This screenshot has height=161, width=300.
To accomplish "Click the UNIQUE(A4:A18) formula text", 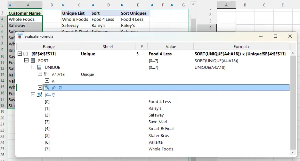I will (x=210, y=67).
